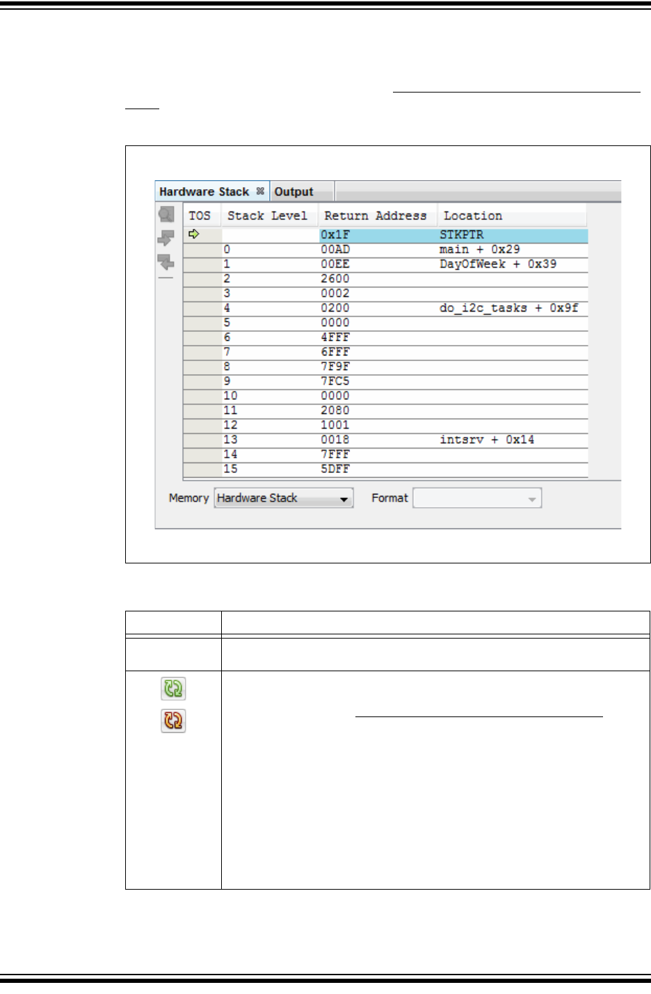Select return address 1001
The height and width of the screenshot is (994, 651).
click(335, 425)
